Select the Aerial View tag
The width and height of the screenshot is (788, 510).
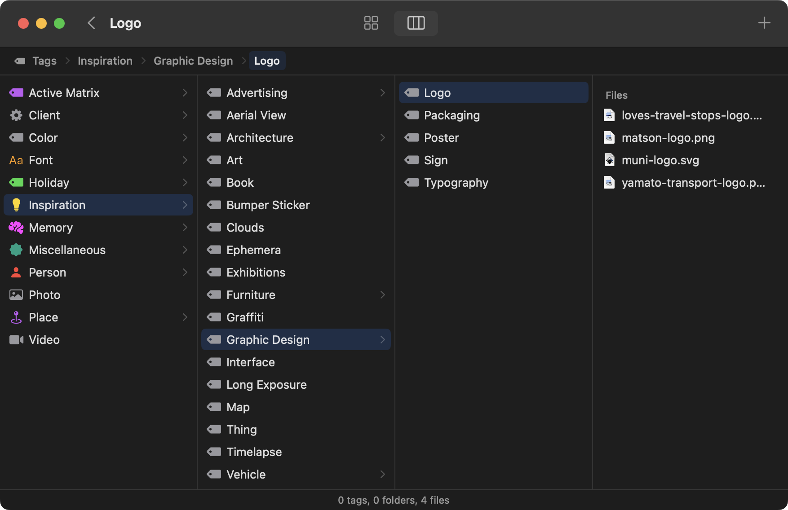click(x=296, y=115)
